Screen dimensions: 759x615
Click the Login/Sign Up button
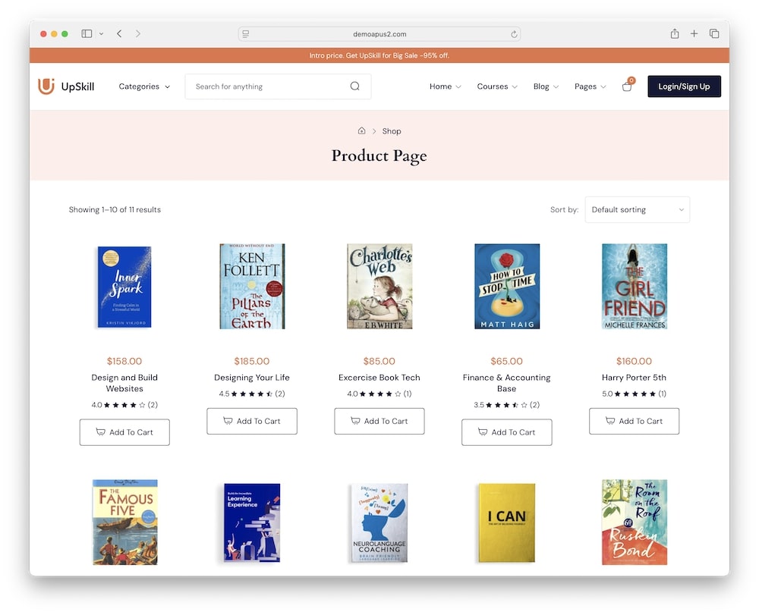pos(684,86)
